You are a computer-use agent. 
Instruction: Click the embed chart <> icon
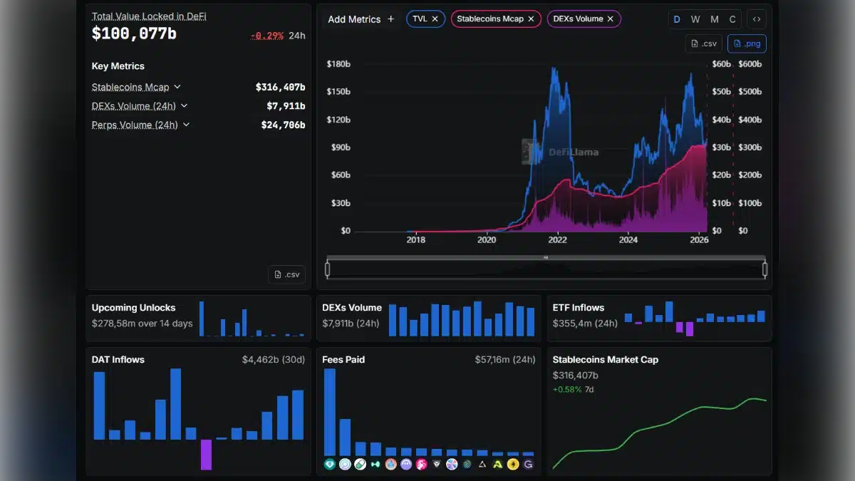[x=757, y=19]
